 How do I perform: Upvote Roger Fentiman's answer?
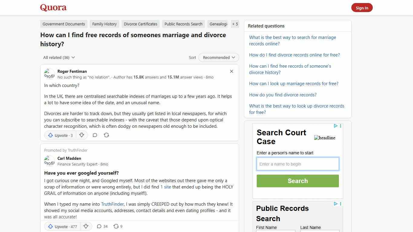click(x=60, y=135)
